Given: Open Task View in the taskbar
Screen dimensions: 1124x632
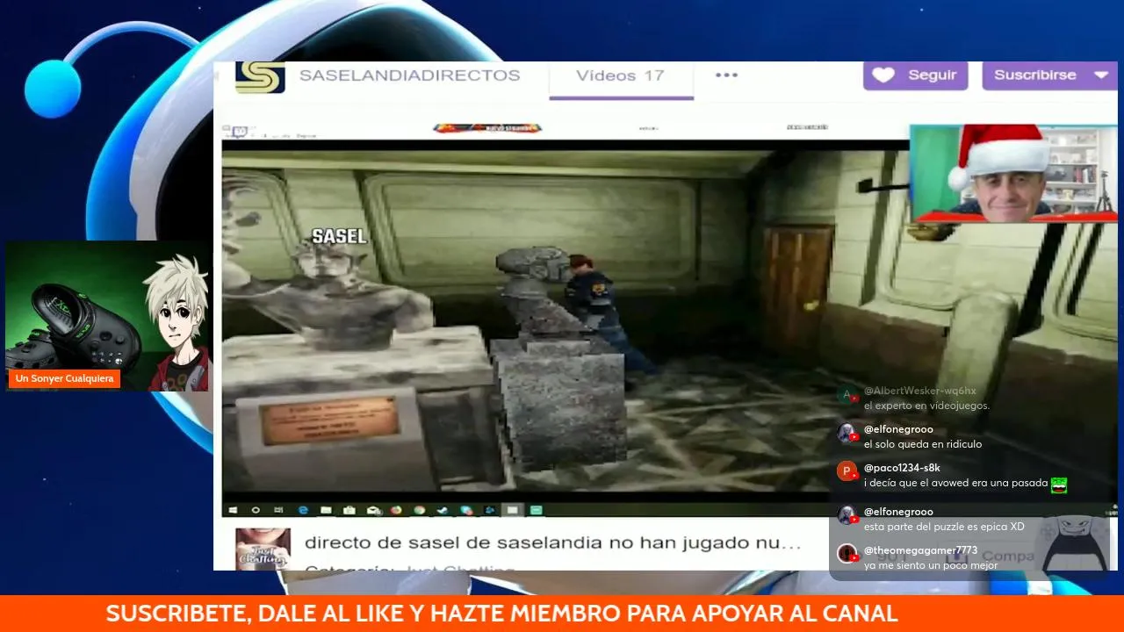Looking at the screenshot, I should (278, 510).
